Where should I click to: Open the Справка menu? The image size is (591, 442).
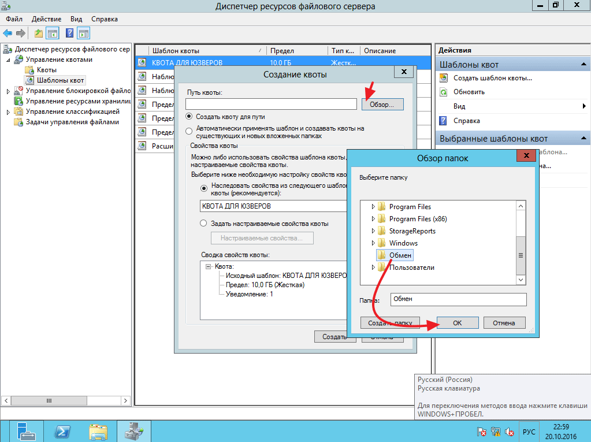tap(104, 19)
